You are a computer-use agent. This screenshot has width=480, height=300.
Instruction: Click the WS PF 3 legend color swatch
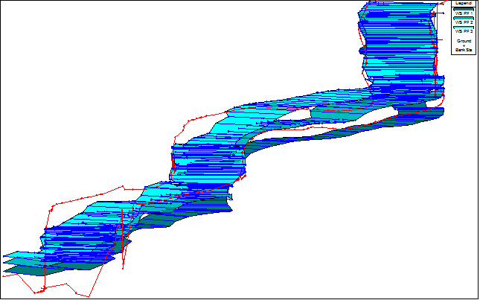click(x=463, y=28)
